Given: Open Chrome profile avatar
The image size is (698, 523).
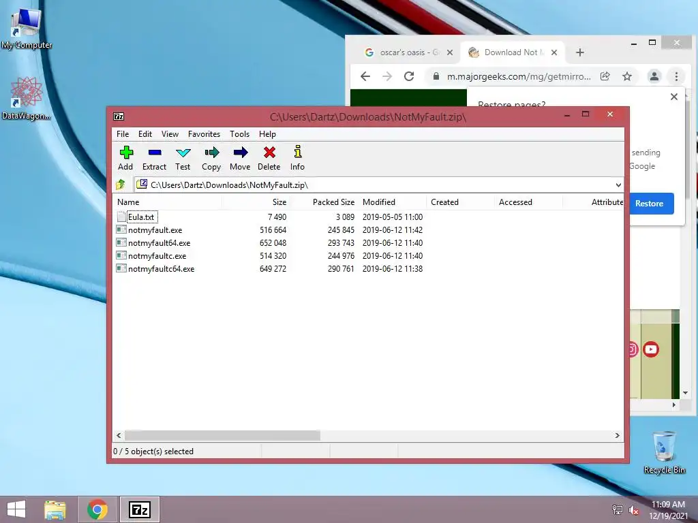Looking at the screenshot, I should click(x=654, y=76).
